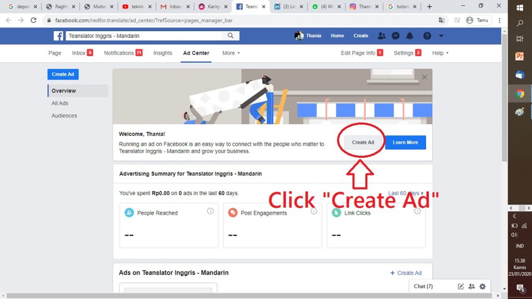Open the Last 60 days dropdown

[406, 193]
